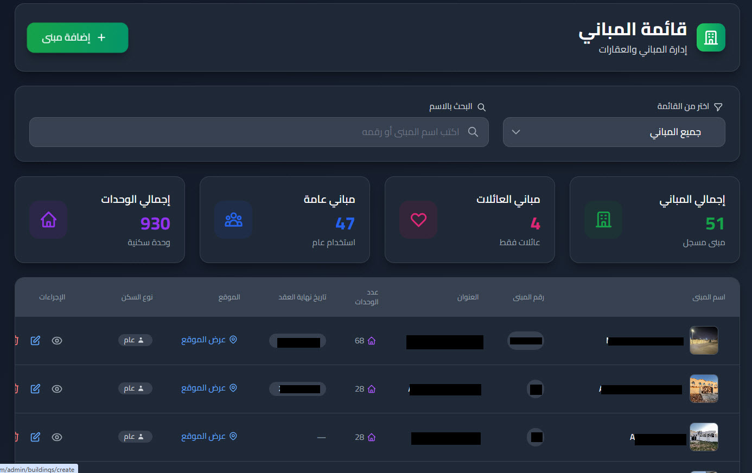
Task: Click the funnel filter icon near اختر من القائمة
Action: (x=718, y=107)
